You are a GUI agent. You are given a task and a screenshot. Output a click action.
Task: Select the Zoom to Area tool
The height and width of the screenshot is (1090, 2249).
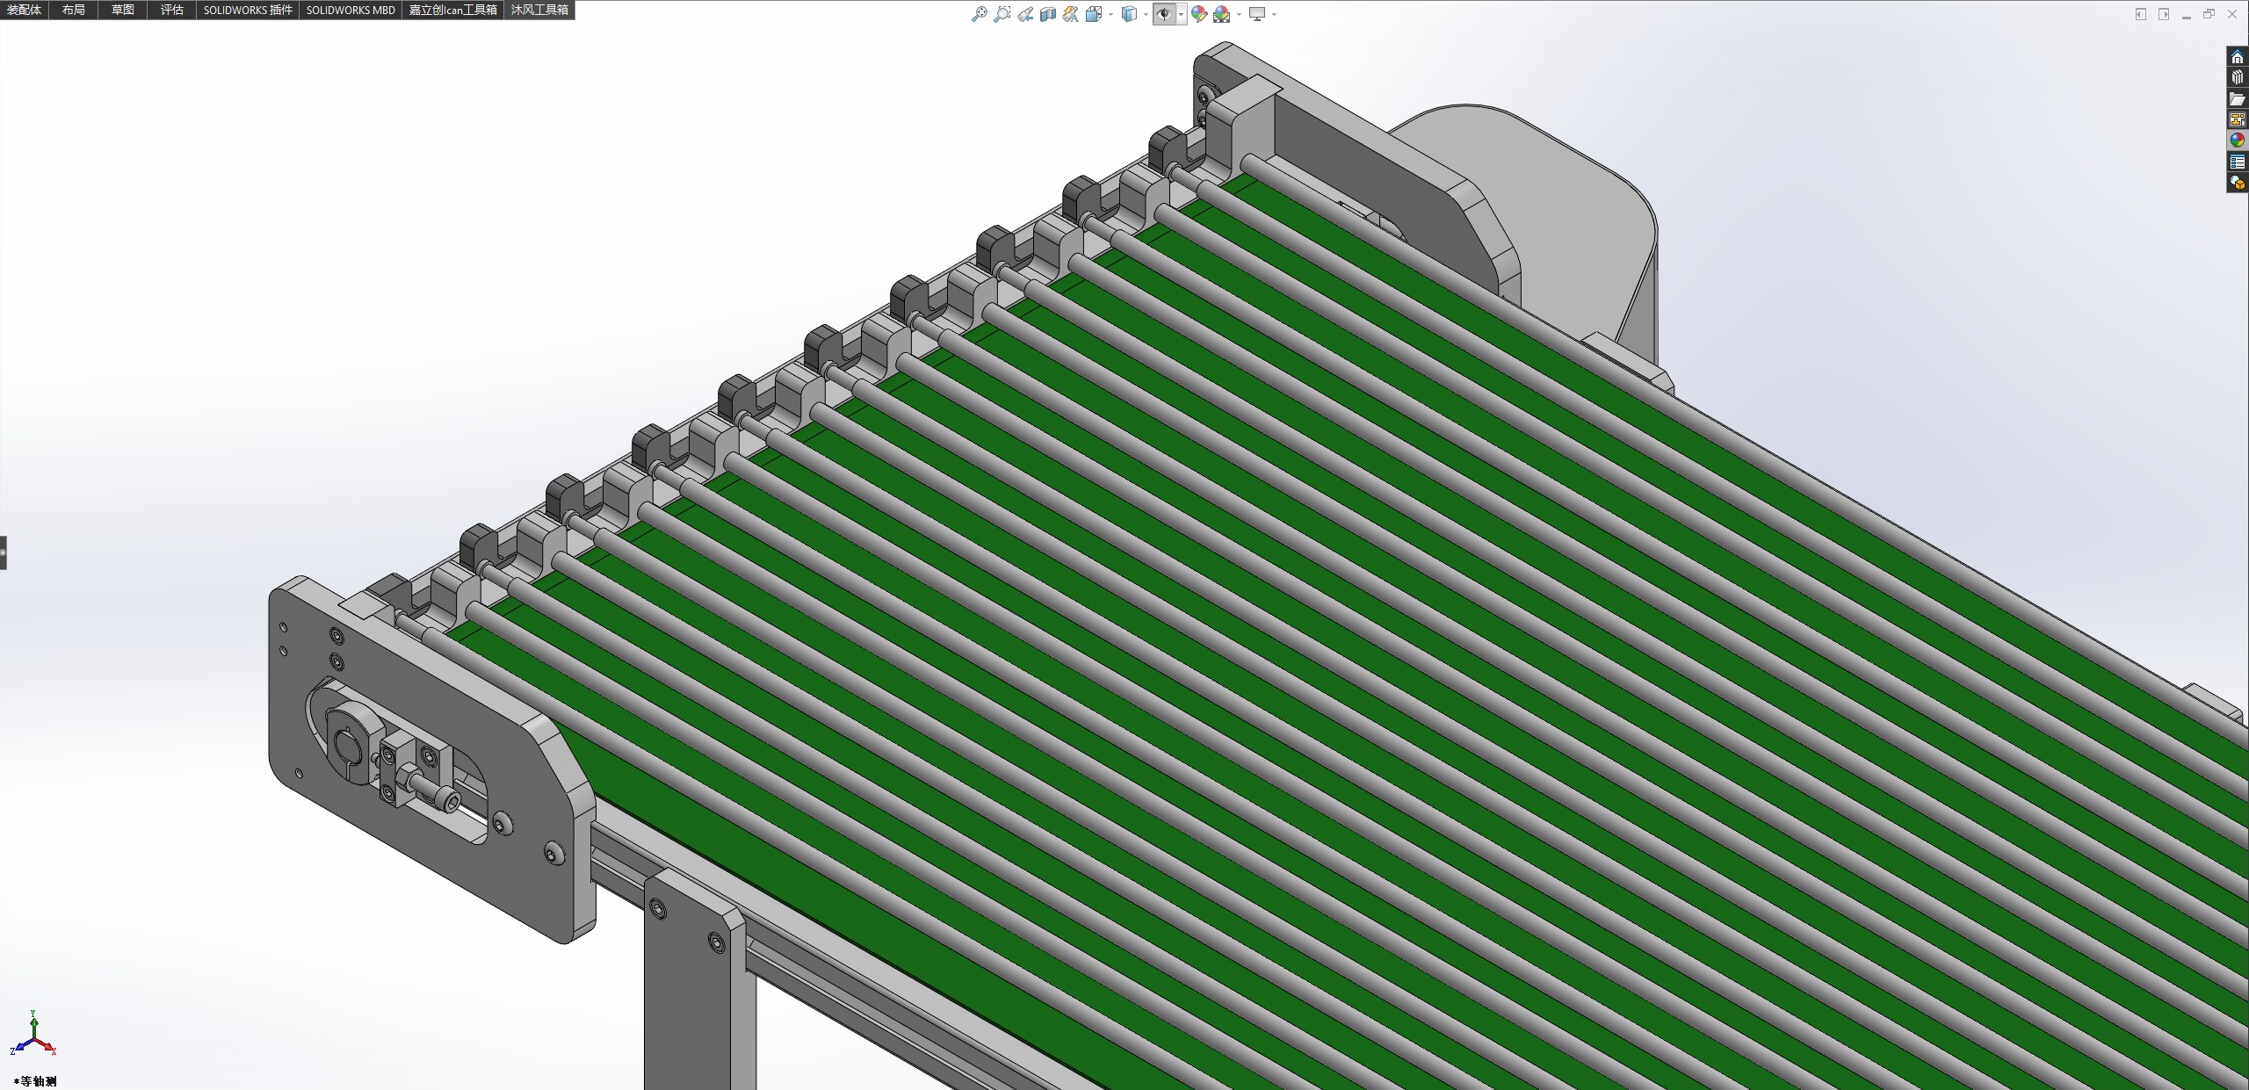pos(1002,14)
